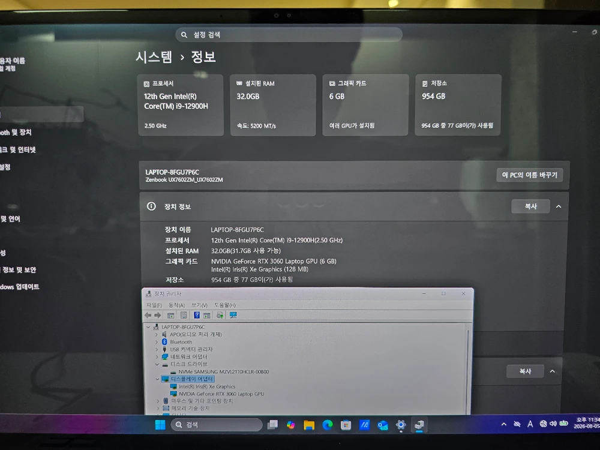Click Device Manager icon on the taskbar

pyautogui.click(x=419, y=425)
